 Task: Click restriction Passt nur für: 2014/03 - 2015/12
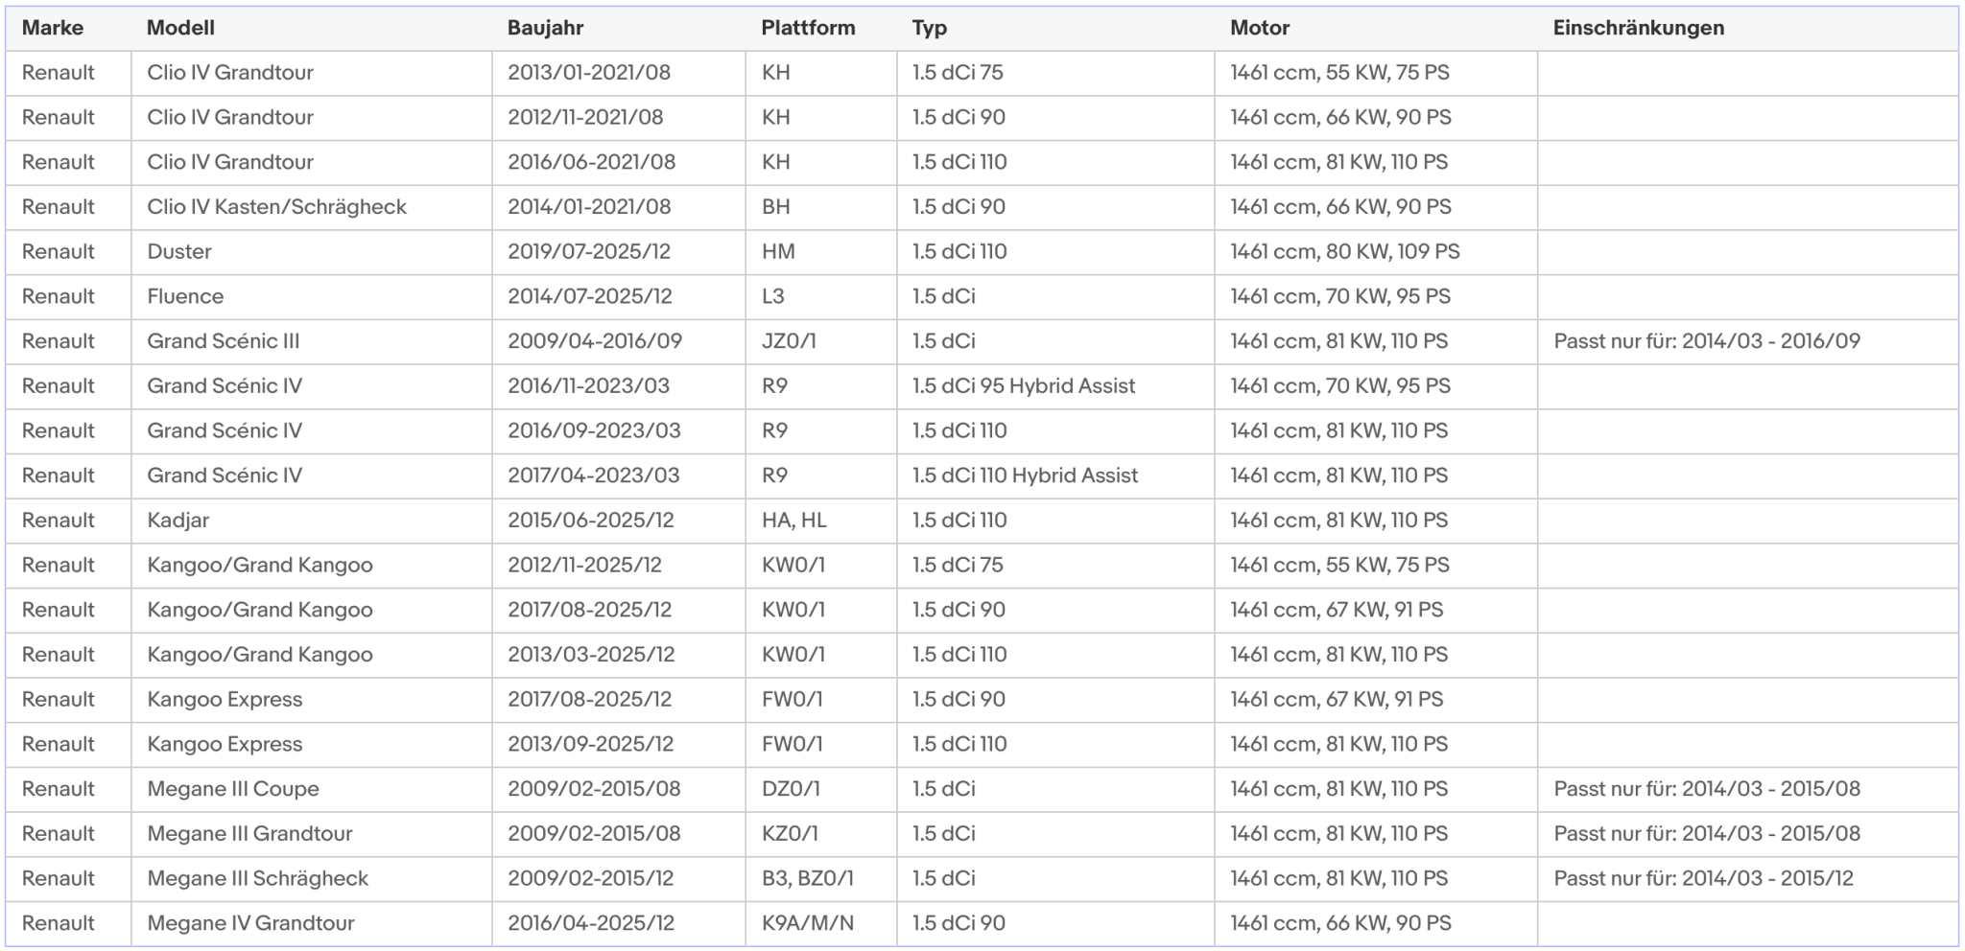click(x=1748, y=878)
